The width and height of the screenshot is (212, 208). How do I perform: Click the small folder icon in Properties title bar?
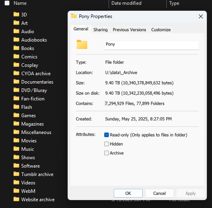[74, 16]
